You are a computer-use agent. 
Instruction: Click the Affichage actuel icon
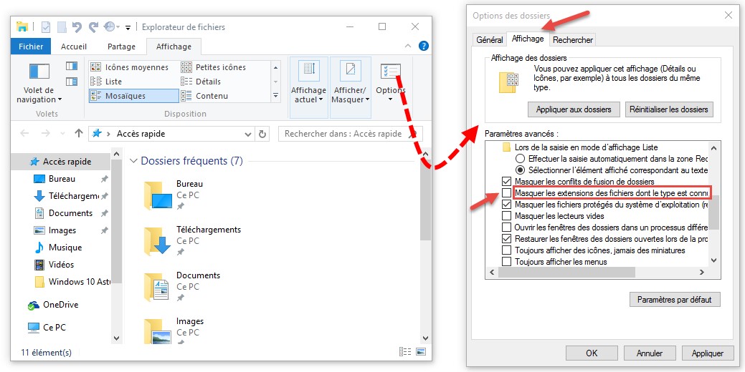coord(308,71)
